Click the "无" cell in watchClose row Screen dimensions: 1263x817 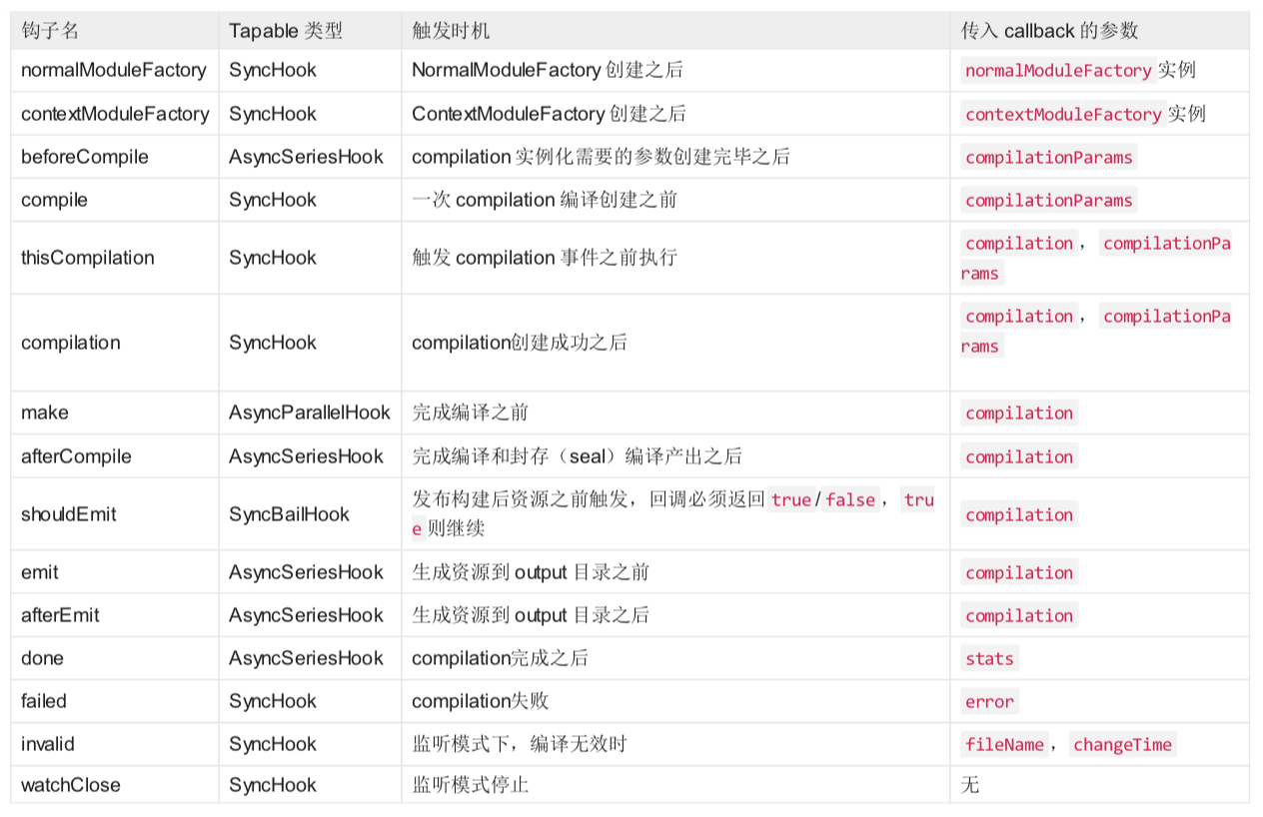969,785
